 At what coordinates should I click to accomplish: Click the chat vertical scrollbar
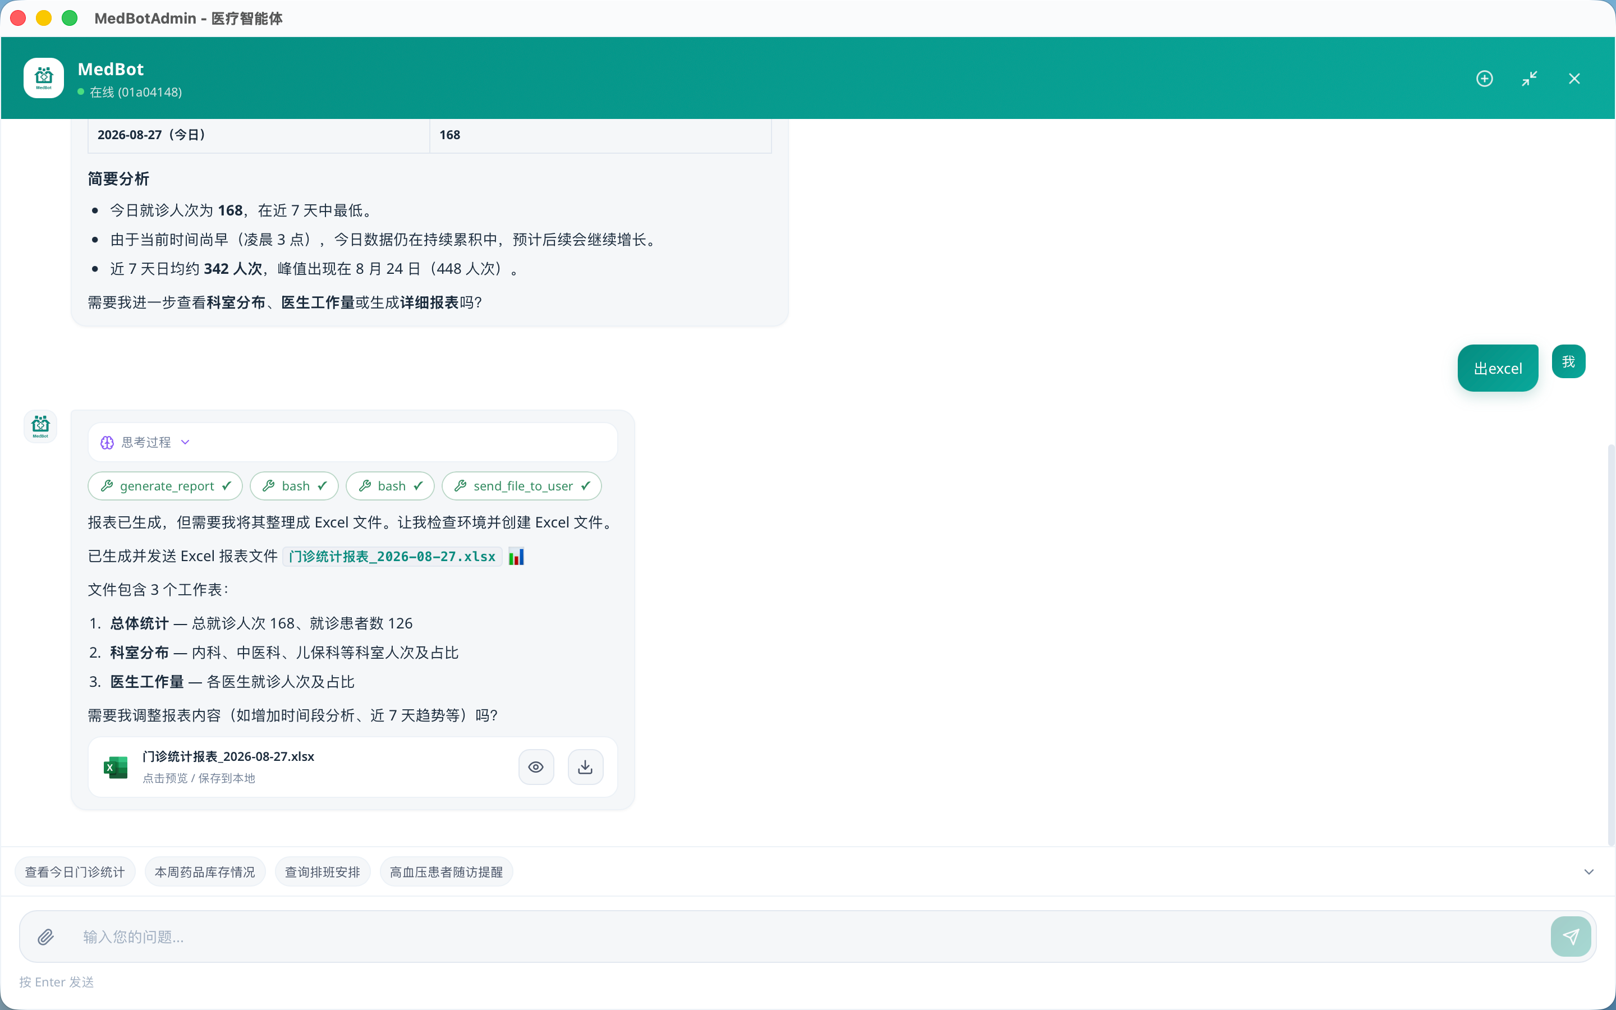1610,645
